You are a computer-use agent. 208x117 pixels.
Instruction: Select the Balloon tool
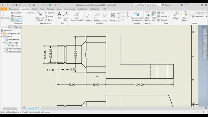176,15
